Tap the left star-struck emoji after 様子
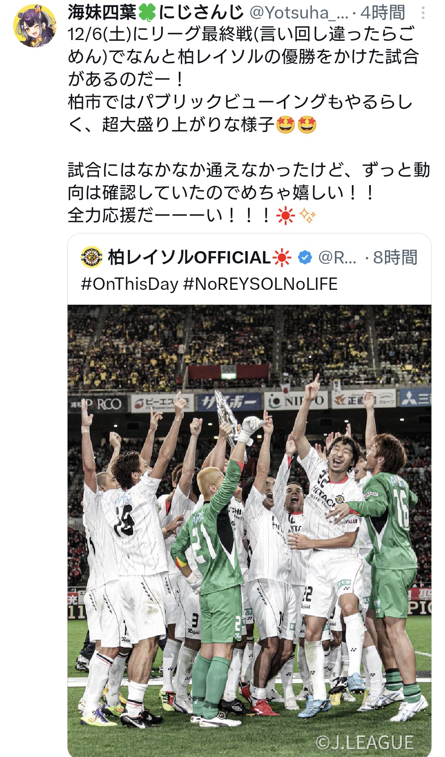This screenshot has width=445, height=757. [x=286, y=125]
